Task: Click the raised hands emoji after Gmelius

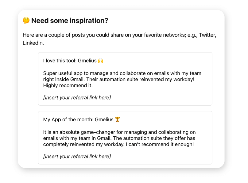Action: click(101, 60)
